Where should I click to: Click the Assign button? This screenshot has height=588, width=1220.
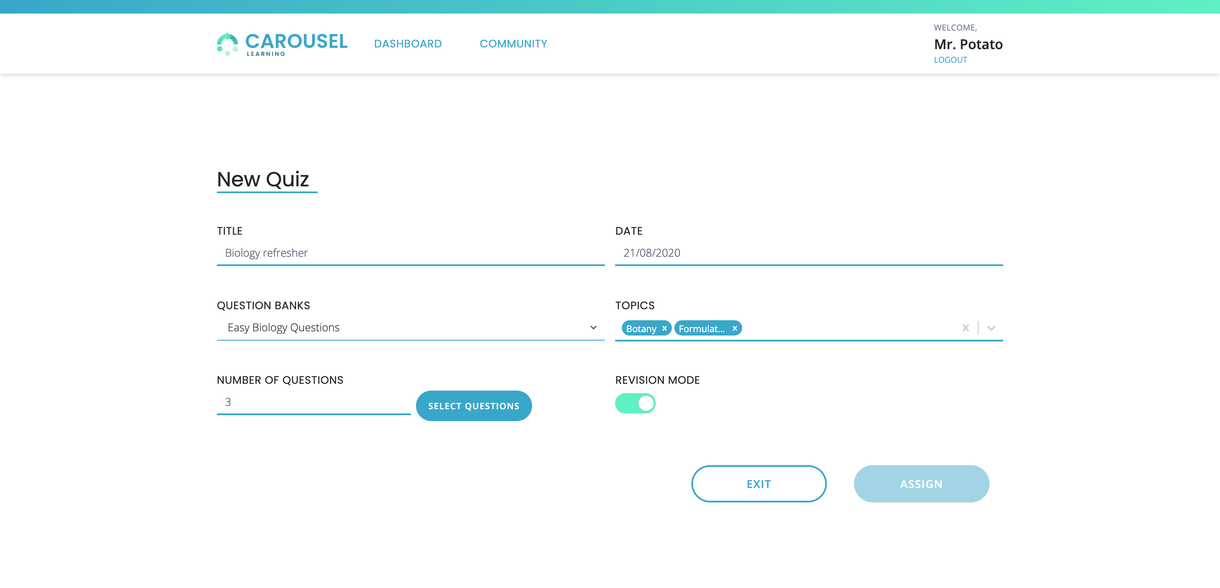pyautogui.click(x=921, y=484)
